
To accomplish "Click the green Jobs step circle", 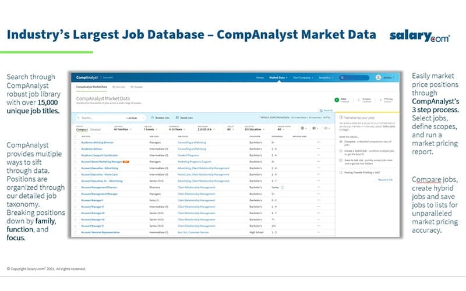I will click(x=337, y=100).
